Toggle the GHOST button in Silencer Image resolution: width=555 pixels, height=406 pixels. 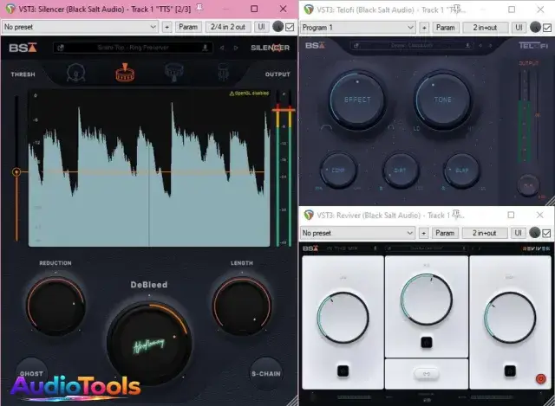pos(31,373)
